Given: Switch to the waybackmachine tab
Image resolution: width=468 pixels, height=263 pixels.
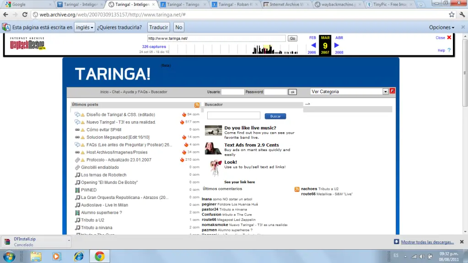Looking at the screenshot, I should pyautogui.click(x=339, y=5).
